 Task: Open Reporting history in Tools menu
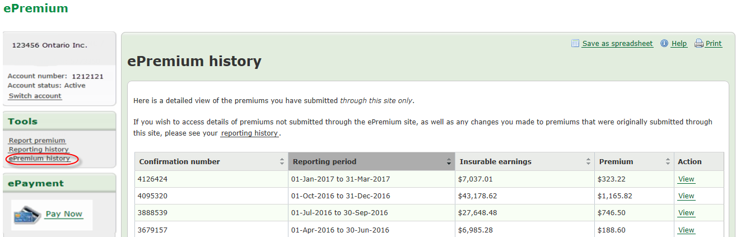tap(39, 150)
